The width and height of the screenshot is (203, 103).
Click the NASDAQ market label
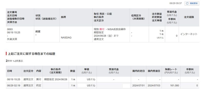66,37
